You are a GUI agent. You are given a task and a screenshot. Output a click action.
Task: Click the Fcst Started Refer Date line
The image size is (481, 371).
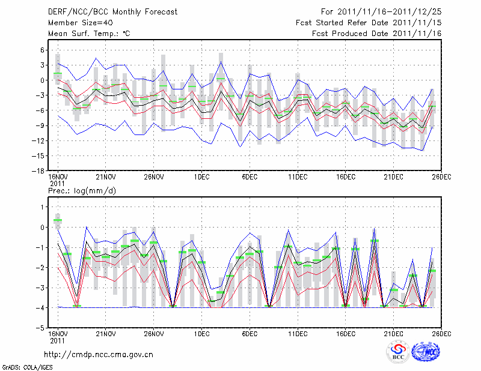click(369, 23)
